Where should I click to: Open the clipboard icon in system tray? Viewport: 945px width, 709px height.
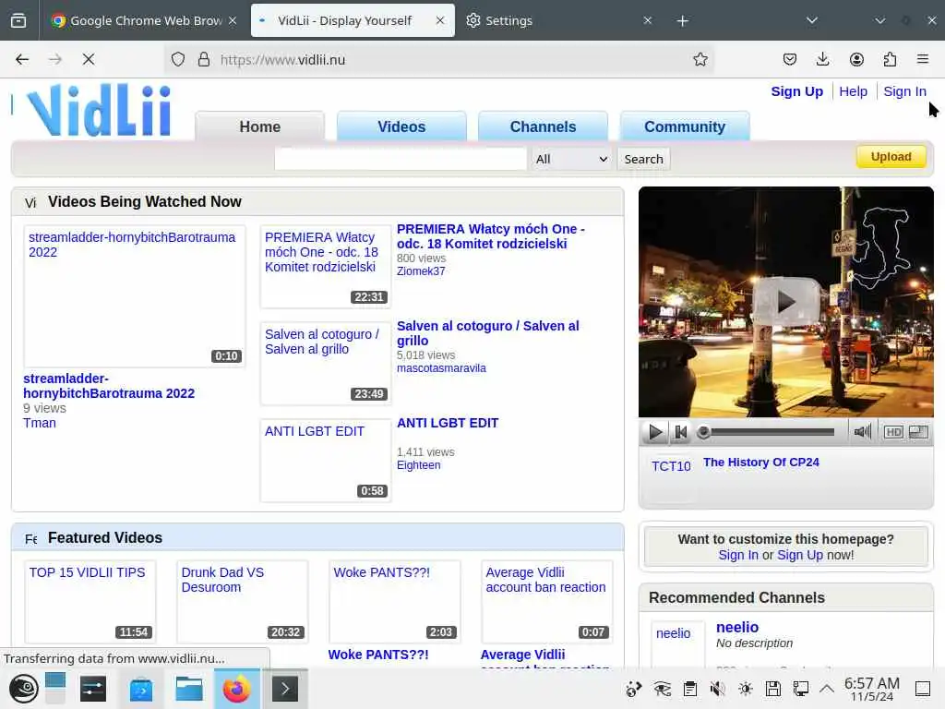(x=690, y=689)
